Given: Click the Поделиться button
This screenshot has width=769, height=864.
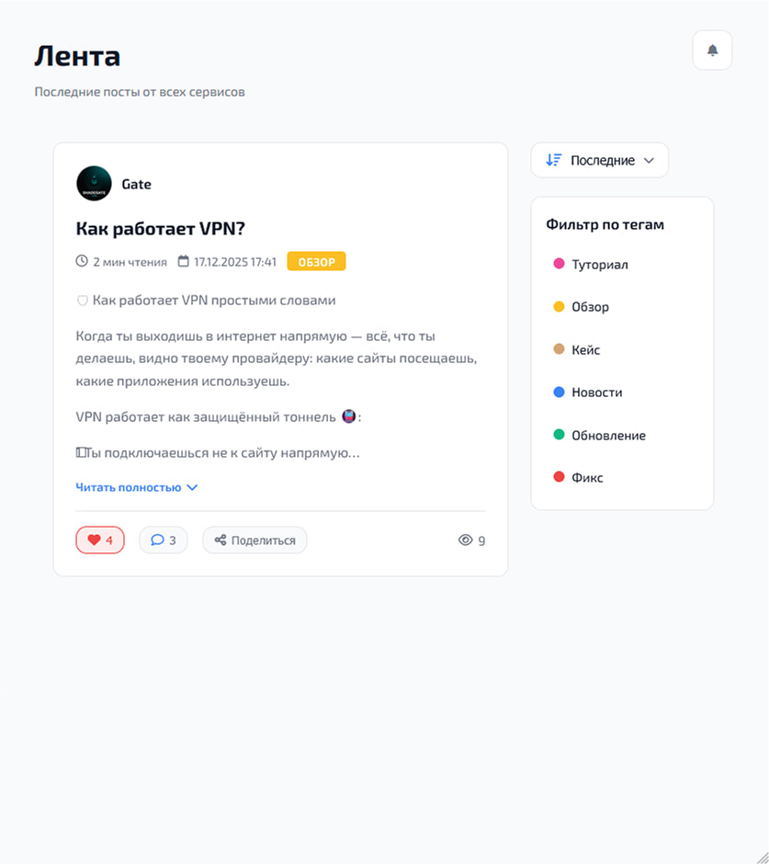Looking at the screenshot, I should pos(254,540).
